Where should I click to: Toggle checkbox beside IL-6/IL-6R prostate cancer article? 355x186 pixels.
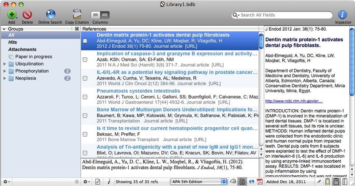pyautogui.click(x=85, y=79)
